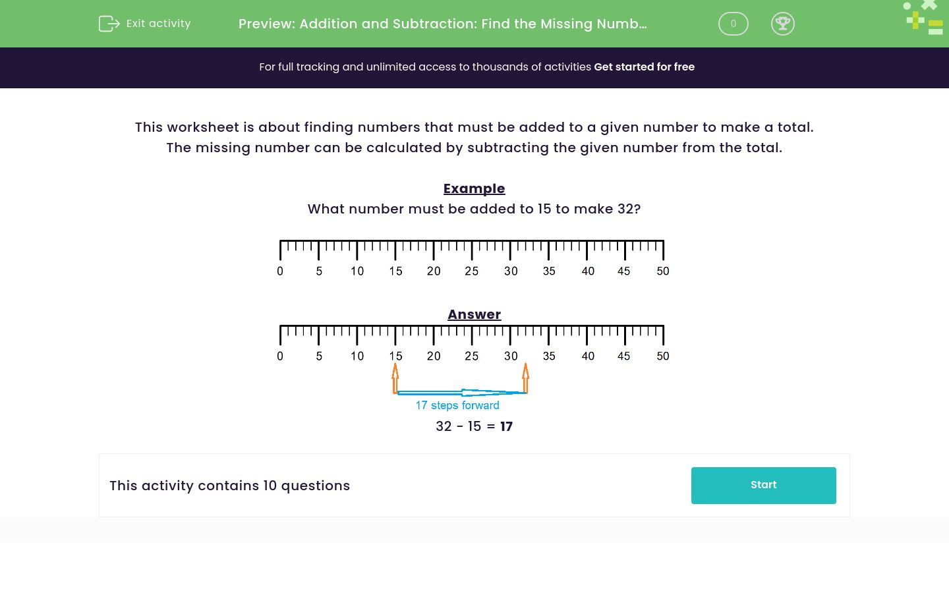Select the 'Exit activity' text label
Viewport: 949px width, 593px height.
tap(158, 23)
